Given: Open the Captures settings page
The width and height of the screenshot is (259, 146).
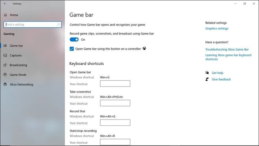Looking at the screenshot, I should (16, 55).
